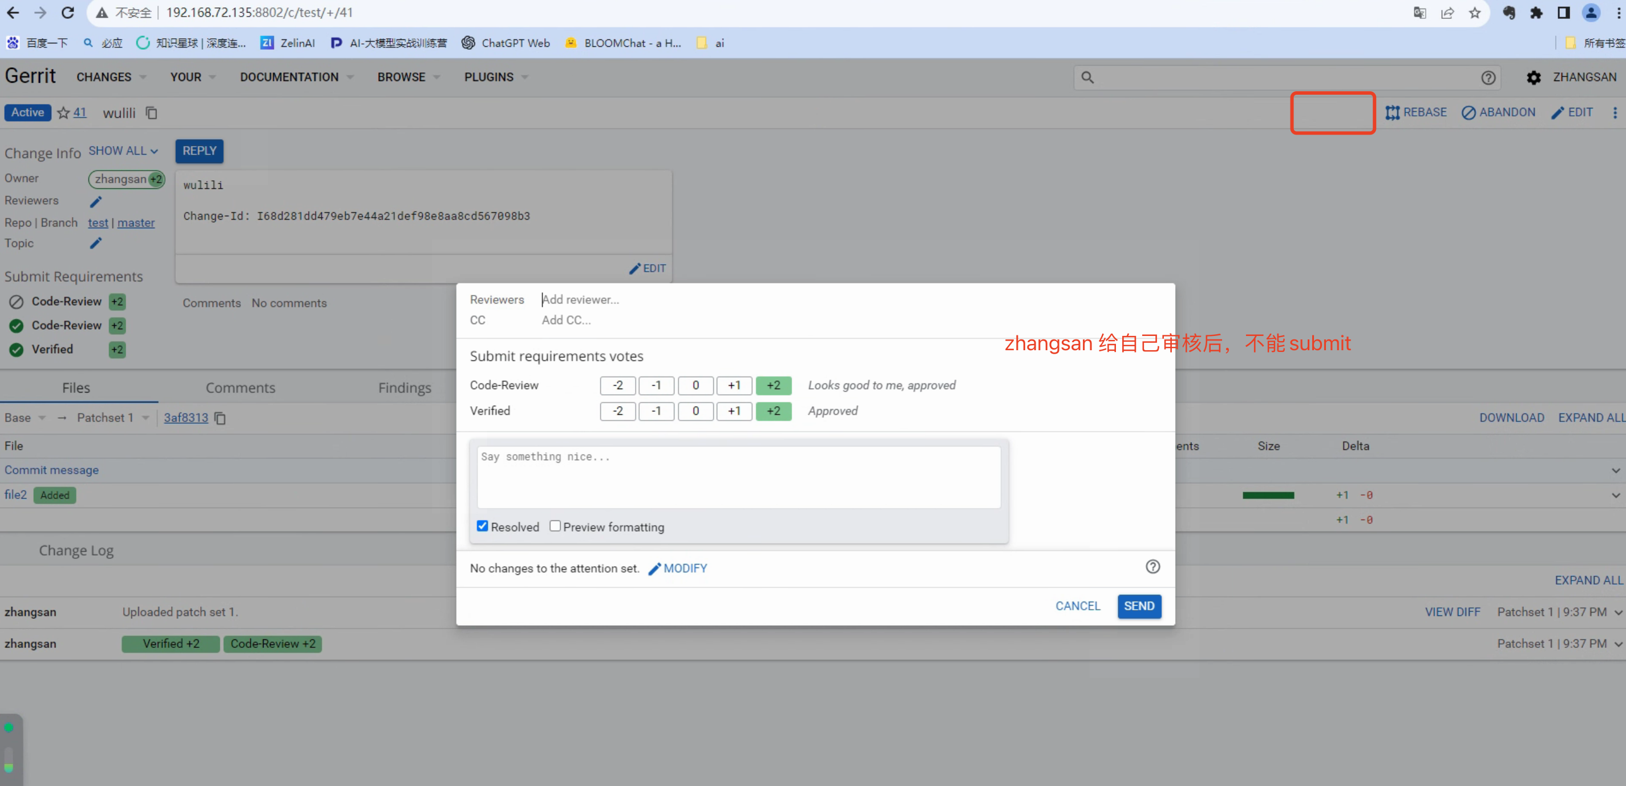Image resolution: width=1626 pixels, height=786 pixels.
Task: Open the master branch link
Action: click(136, 222)
